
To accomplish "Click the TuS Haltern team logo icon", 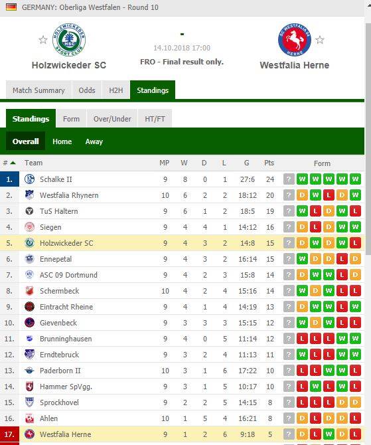I will coord(29,211).
